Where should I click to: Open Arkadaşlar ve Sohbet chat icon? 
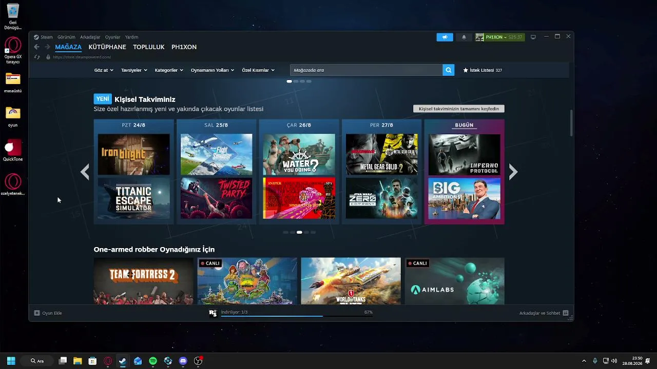pyautogui.click(x=566, y=313)
